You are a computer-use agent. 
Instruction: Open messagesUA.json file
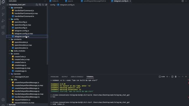[22, 77]
